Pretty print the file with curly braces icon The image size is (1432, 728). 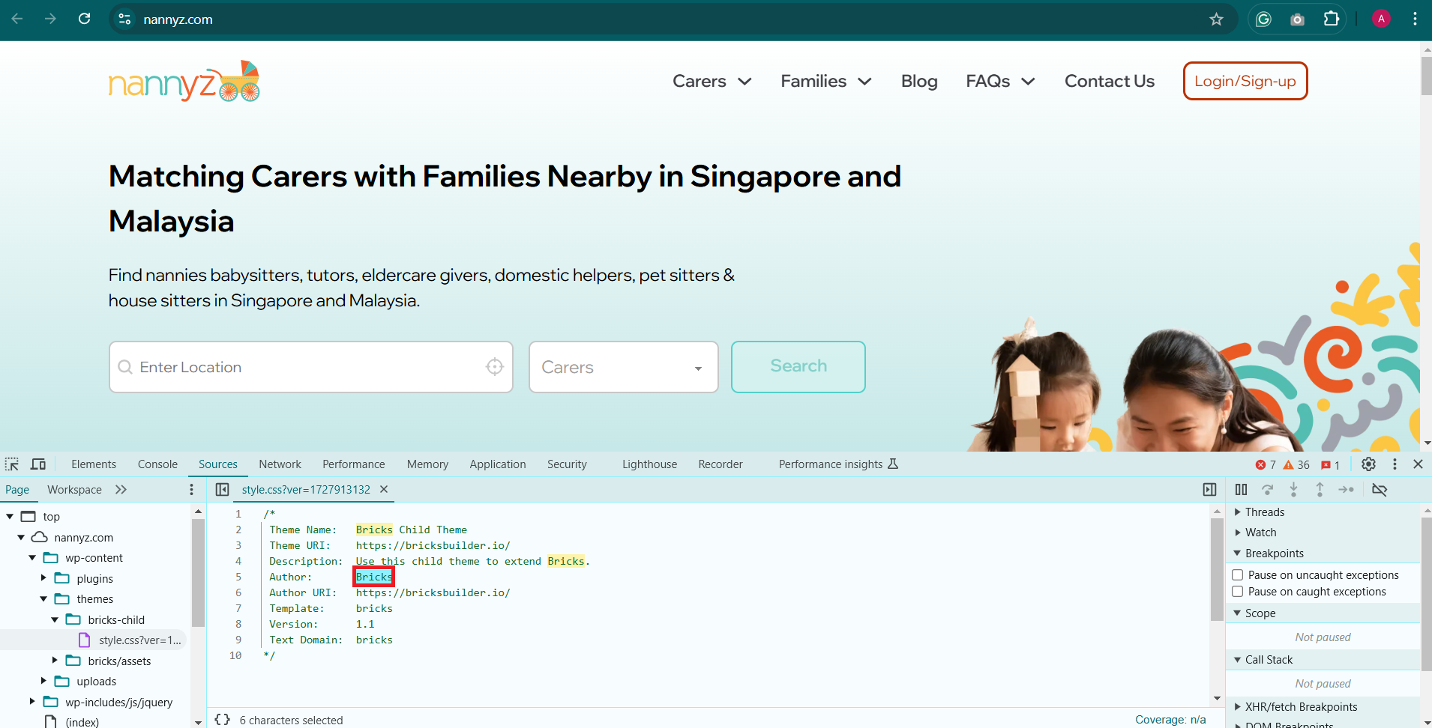coord(222,719)
